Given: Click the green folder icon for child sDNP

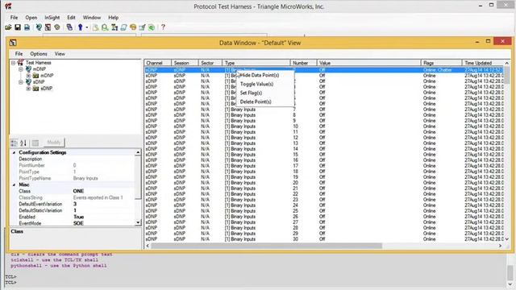Looking at the screenshot, I should tap(35, 89).
